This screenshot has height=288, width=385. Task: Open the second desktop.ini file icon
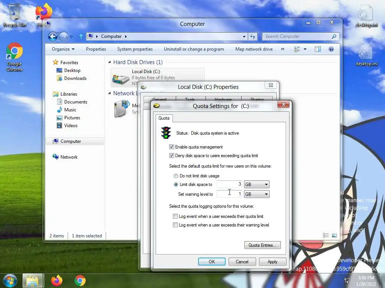[367, 55]
